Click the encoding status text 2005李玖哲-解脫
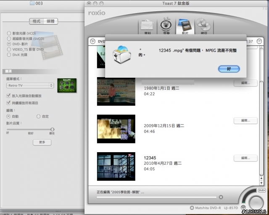 pos(120,192)
